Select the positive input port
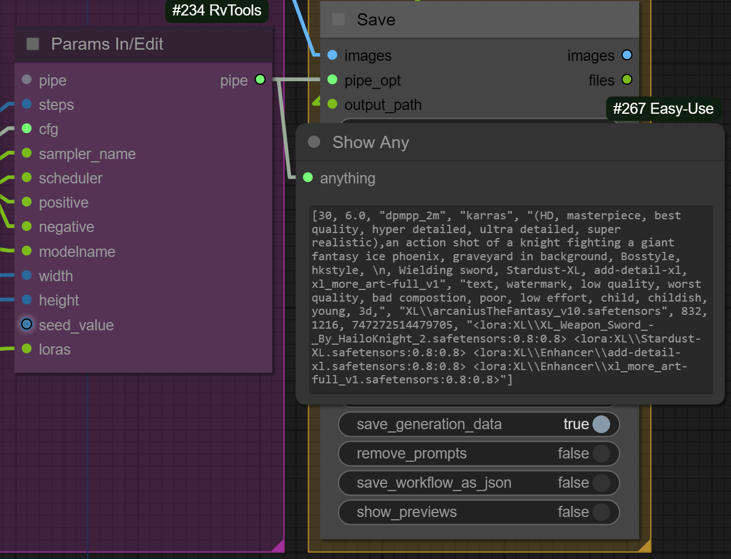 [27, 202]
